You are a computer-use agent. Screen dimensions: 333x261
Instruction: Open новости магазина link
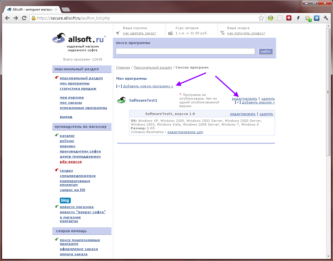click(x=77, y=207)
